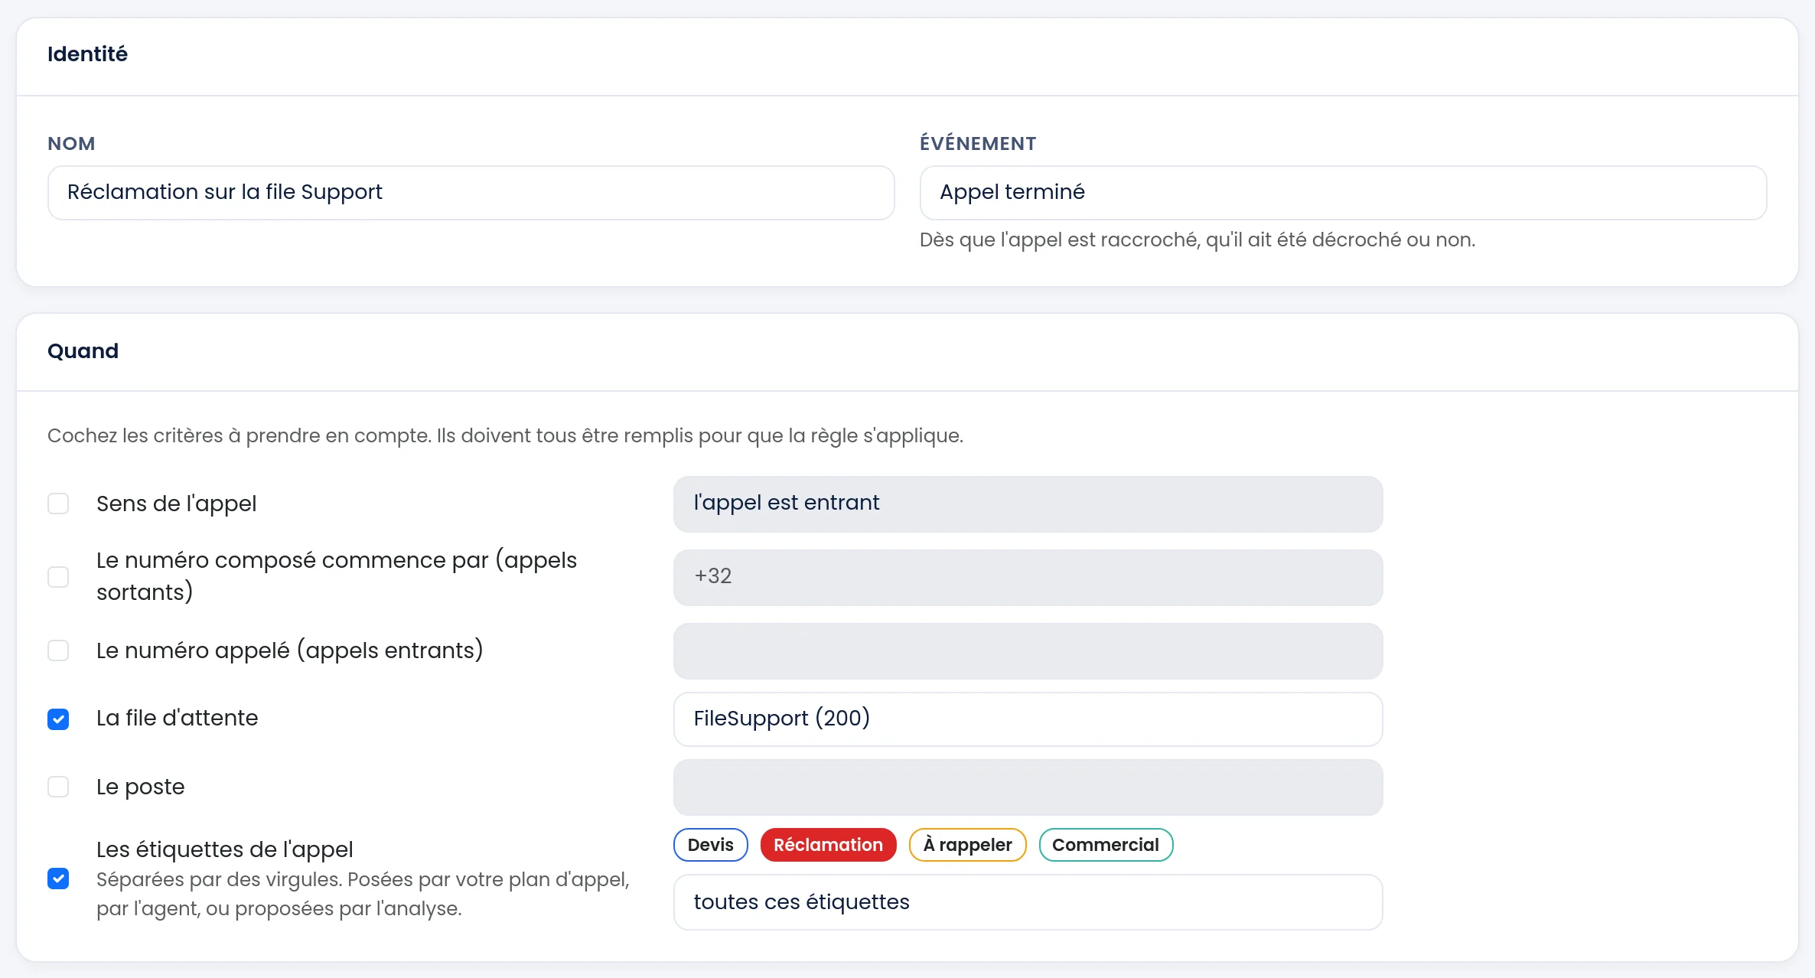Disable the Les étiquettes de l'appel checkbox
Viewport: 1815px width, 978px height.
[x=58, y=879]
